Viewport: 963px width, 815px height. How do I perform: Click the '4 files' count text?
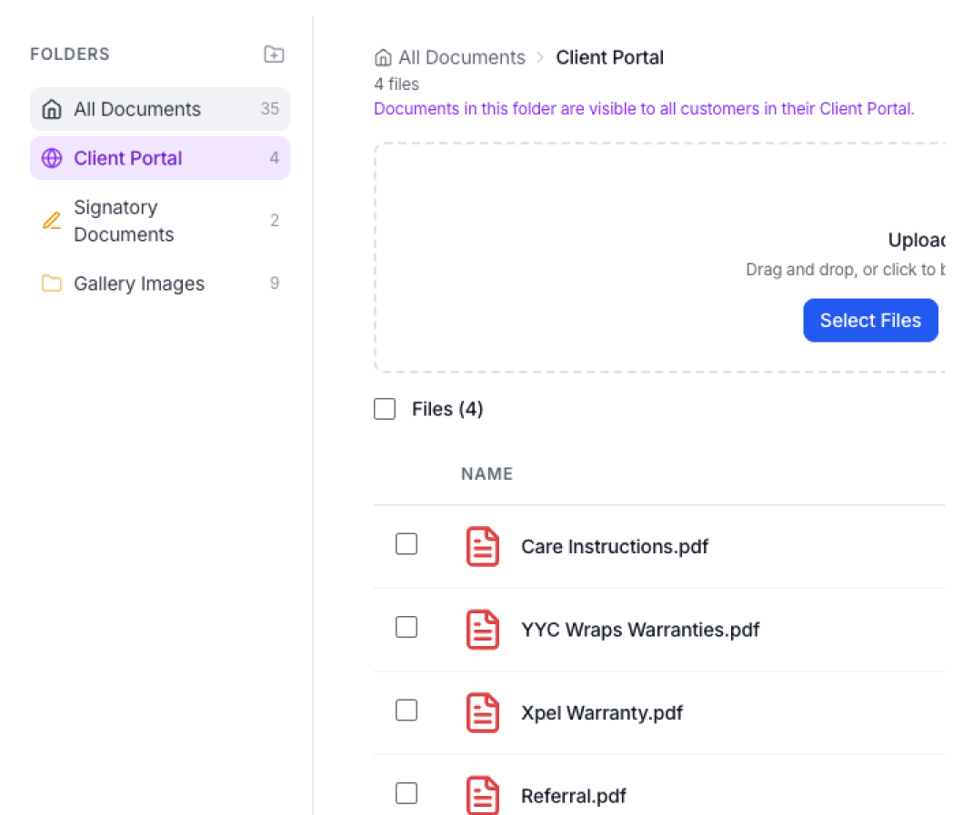tap(396, 84)
